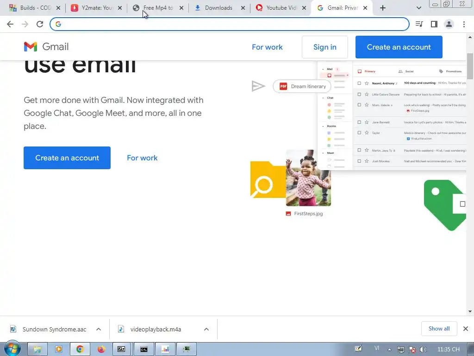
Task: Tick checkbox for Josh Morales email
Action: click(359, 161)
